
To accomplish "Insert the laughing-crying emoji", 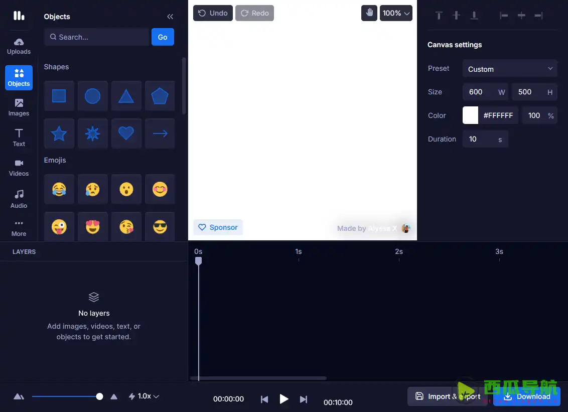I will click(x=59, y=189).
